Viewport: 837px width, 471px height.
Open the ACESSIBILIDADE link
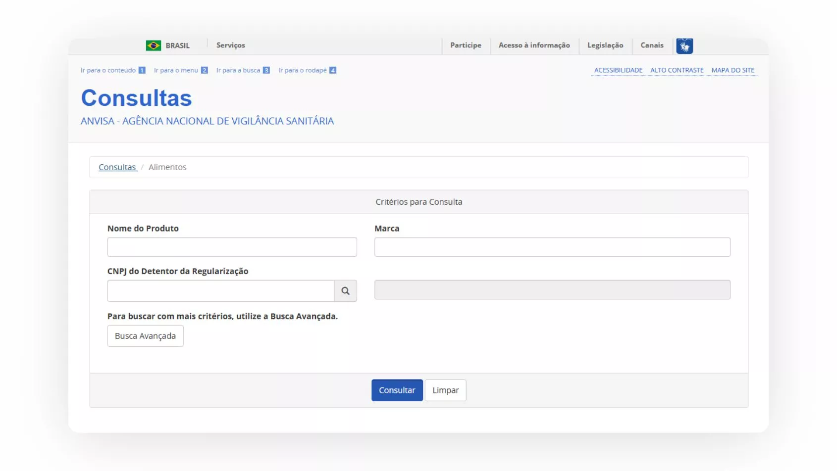(x=618, y=70)
